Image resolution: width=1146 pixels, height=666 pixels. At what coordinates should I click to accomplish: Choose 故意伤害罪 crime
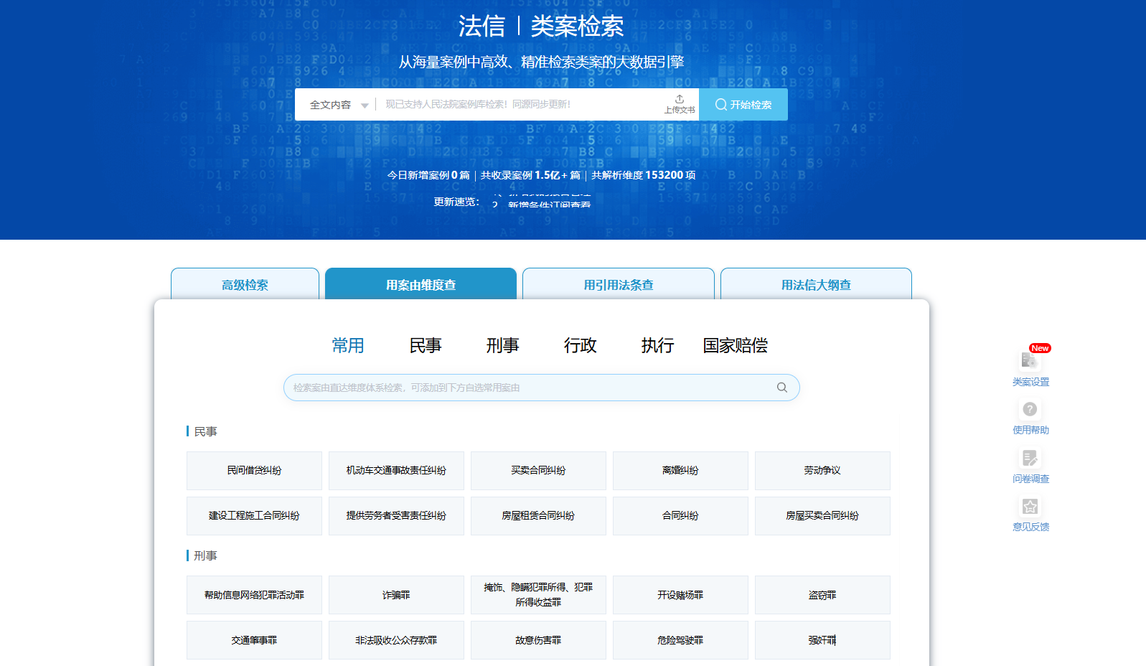pyautogui.click(x=538, y=640)
